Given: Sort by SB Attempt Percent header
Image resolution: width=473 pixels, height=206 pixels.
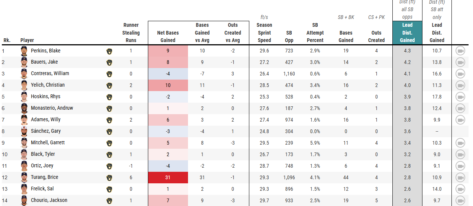Looking at the screenshot, I should 315,33.
